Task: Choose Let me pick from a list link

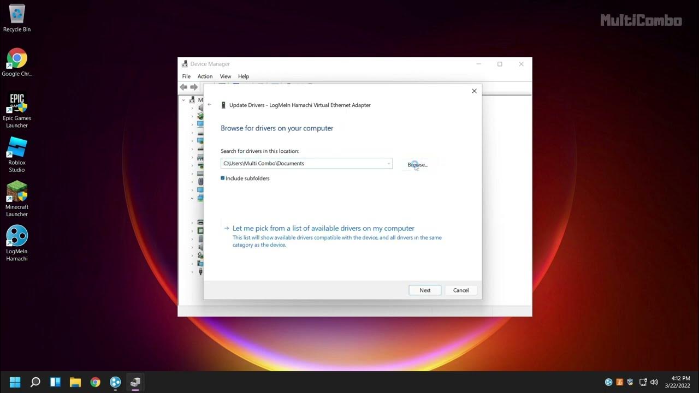Action: (323, 228)
